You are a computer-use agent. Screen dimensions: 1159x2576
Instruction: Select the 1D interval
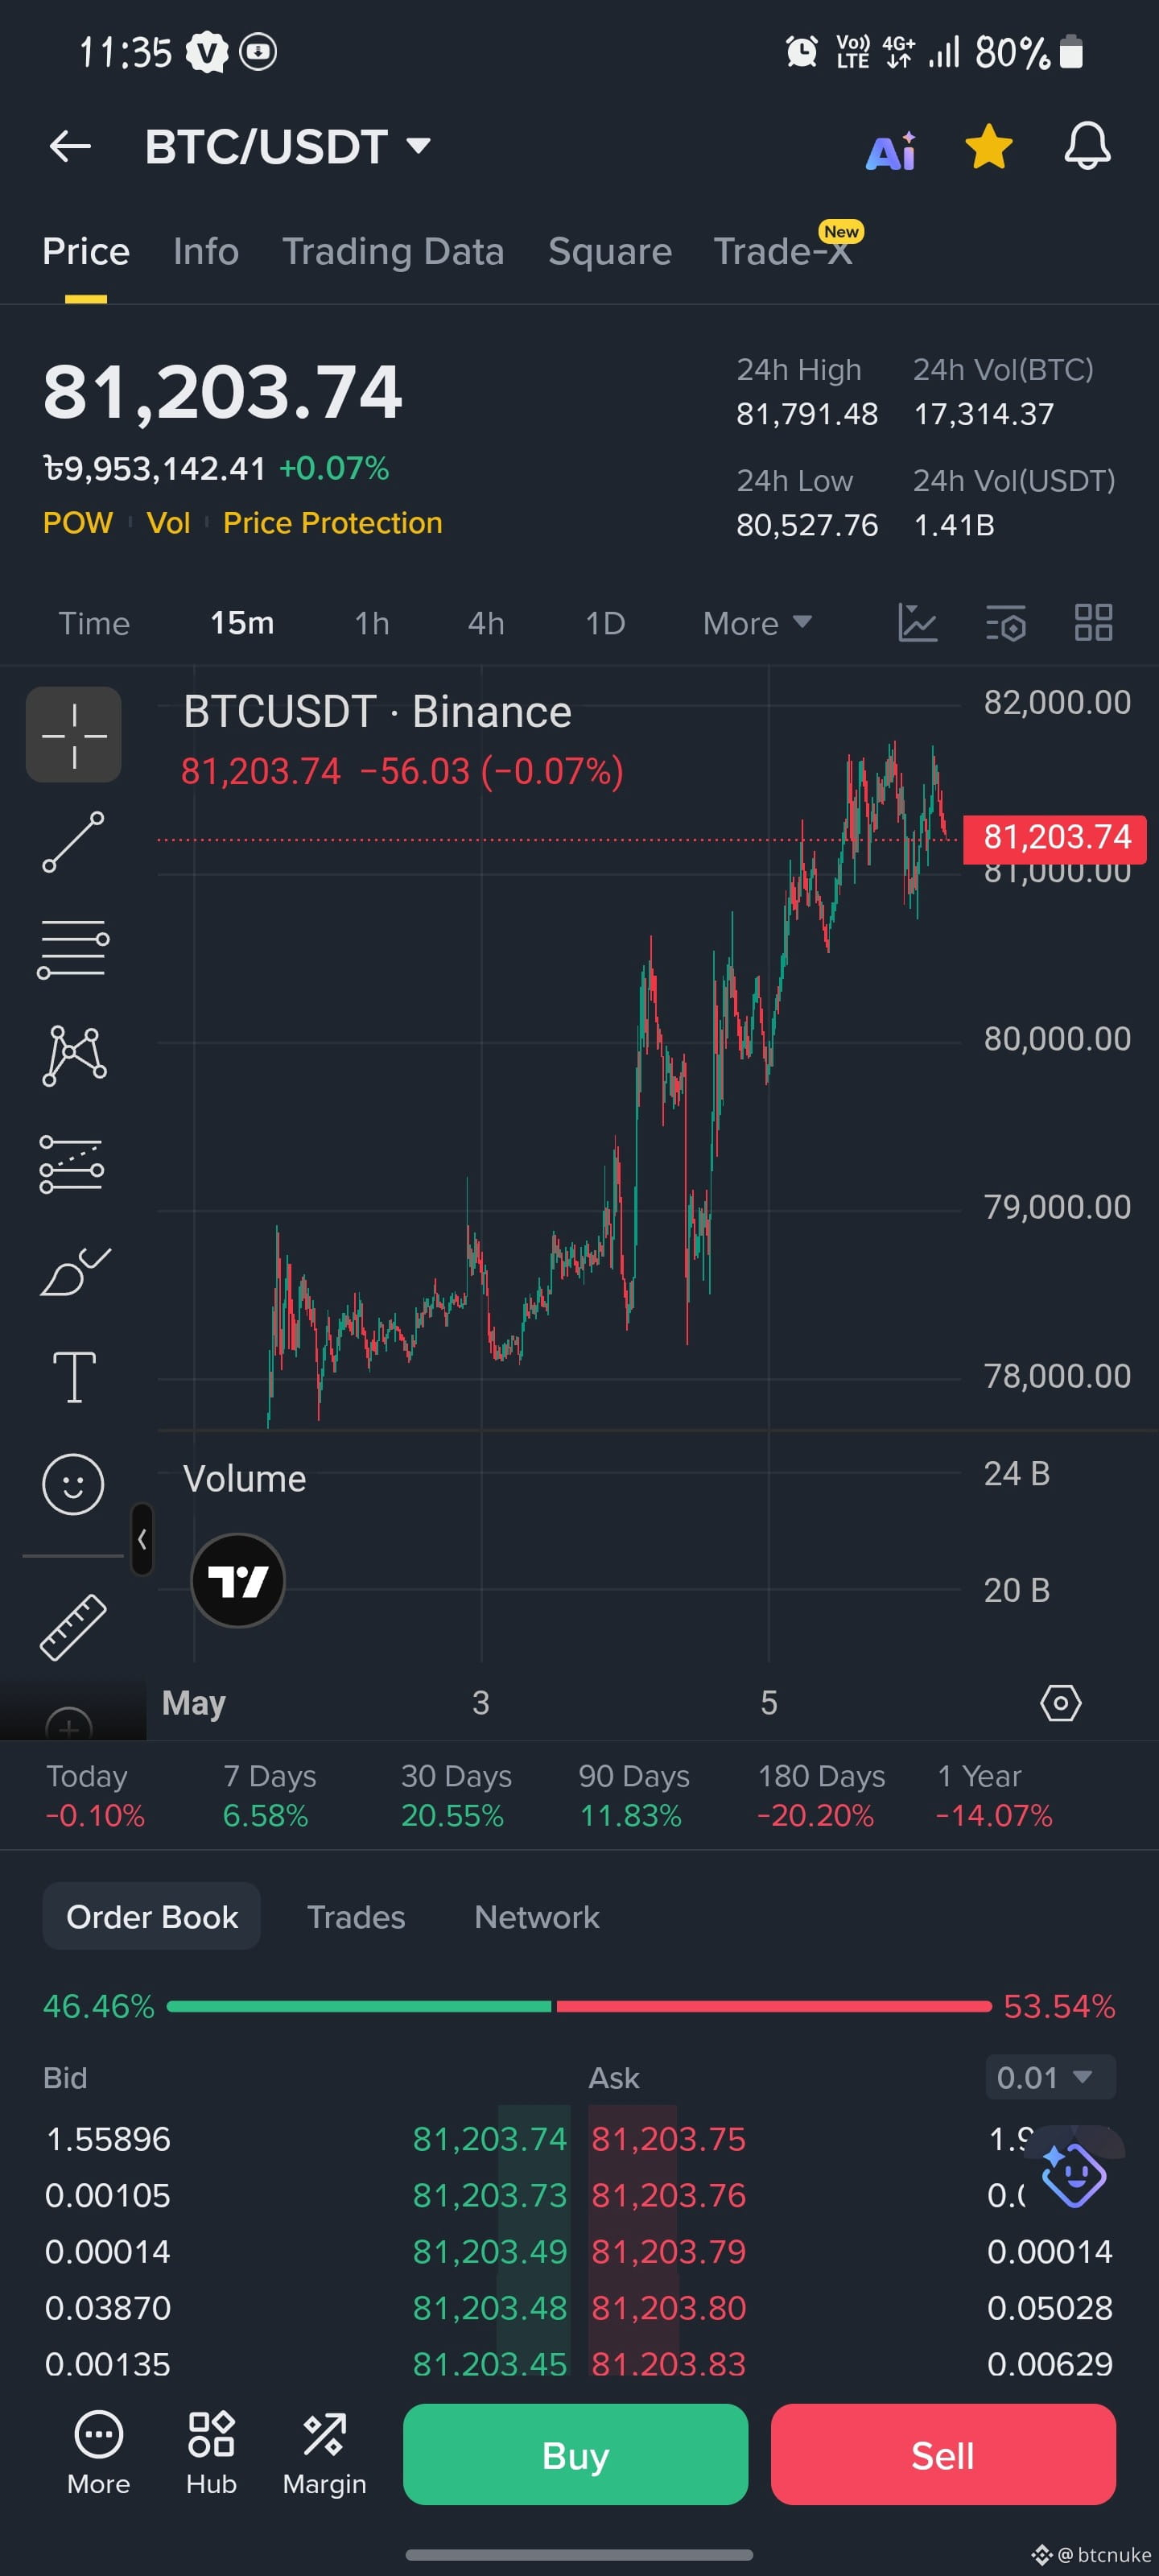coord(605,623)
